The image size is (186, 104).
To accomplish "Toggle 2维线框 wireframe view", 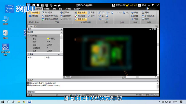I will [x=34, y=12].
